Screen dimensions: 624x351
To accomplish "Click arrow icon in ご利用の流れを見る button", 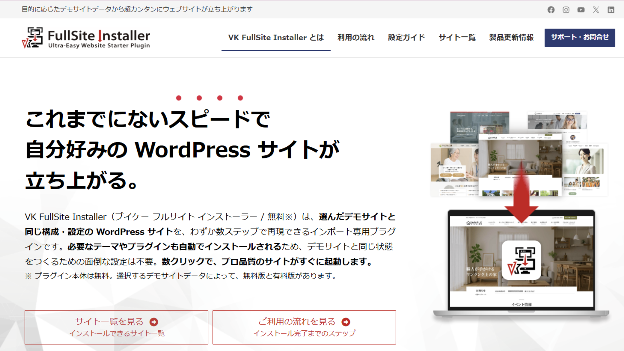I will (x=346, y=322).
